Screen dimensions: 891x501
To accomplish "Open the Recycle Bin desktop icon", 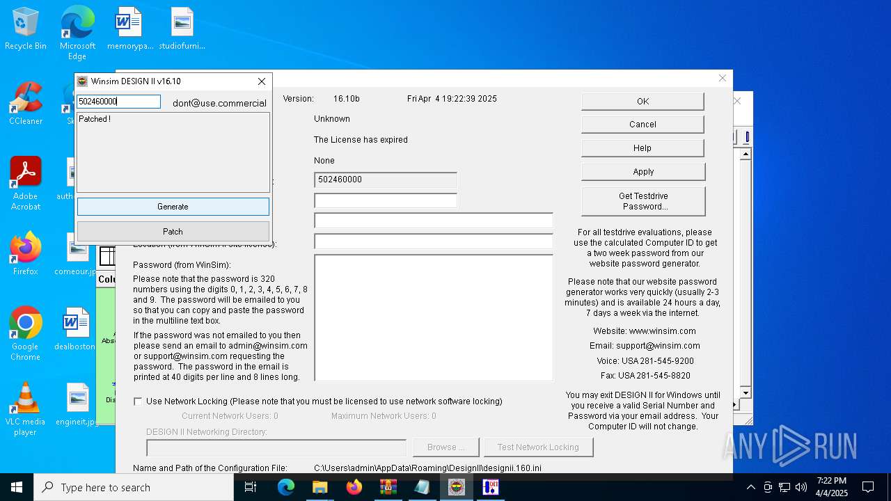I will pyautogui.click(x=26, y=29).
